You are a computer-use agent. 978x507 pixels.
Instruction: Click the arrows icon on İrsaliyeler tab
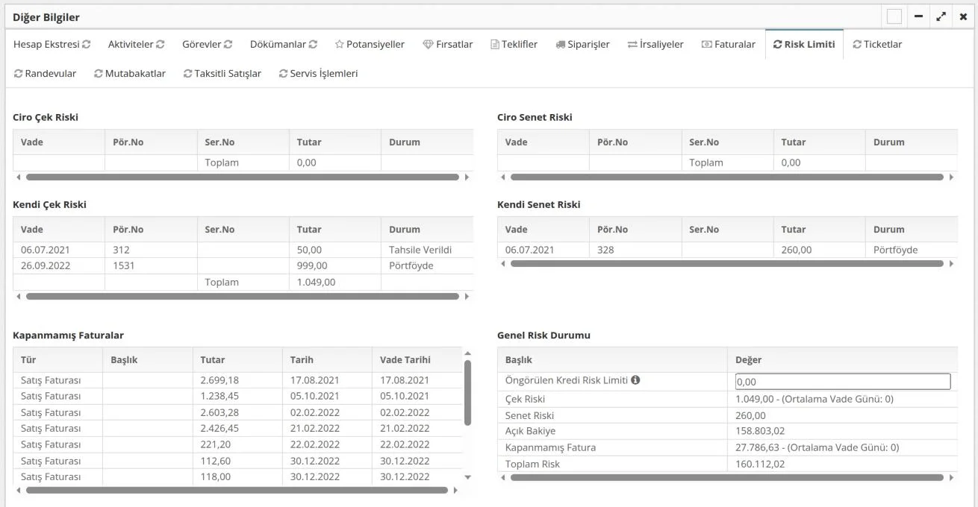coord(632,45)
